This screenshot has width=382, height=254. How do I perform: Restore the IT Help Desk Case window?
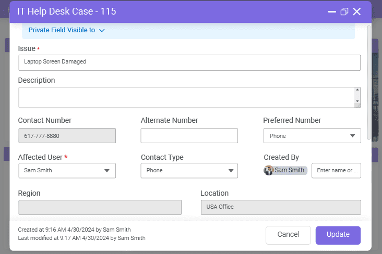[344, 11]
